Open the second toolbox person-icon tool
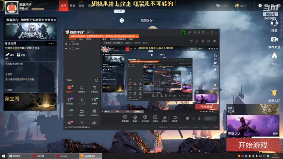The height and width of the screenshot is (159, 283). (82, 89)
